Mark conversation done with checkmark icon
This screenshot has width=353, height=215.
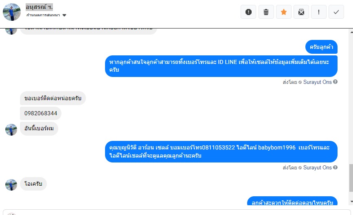click(x=336, y=12)
